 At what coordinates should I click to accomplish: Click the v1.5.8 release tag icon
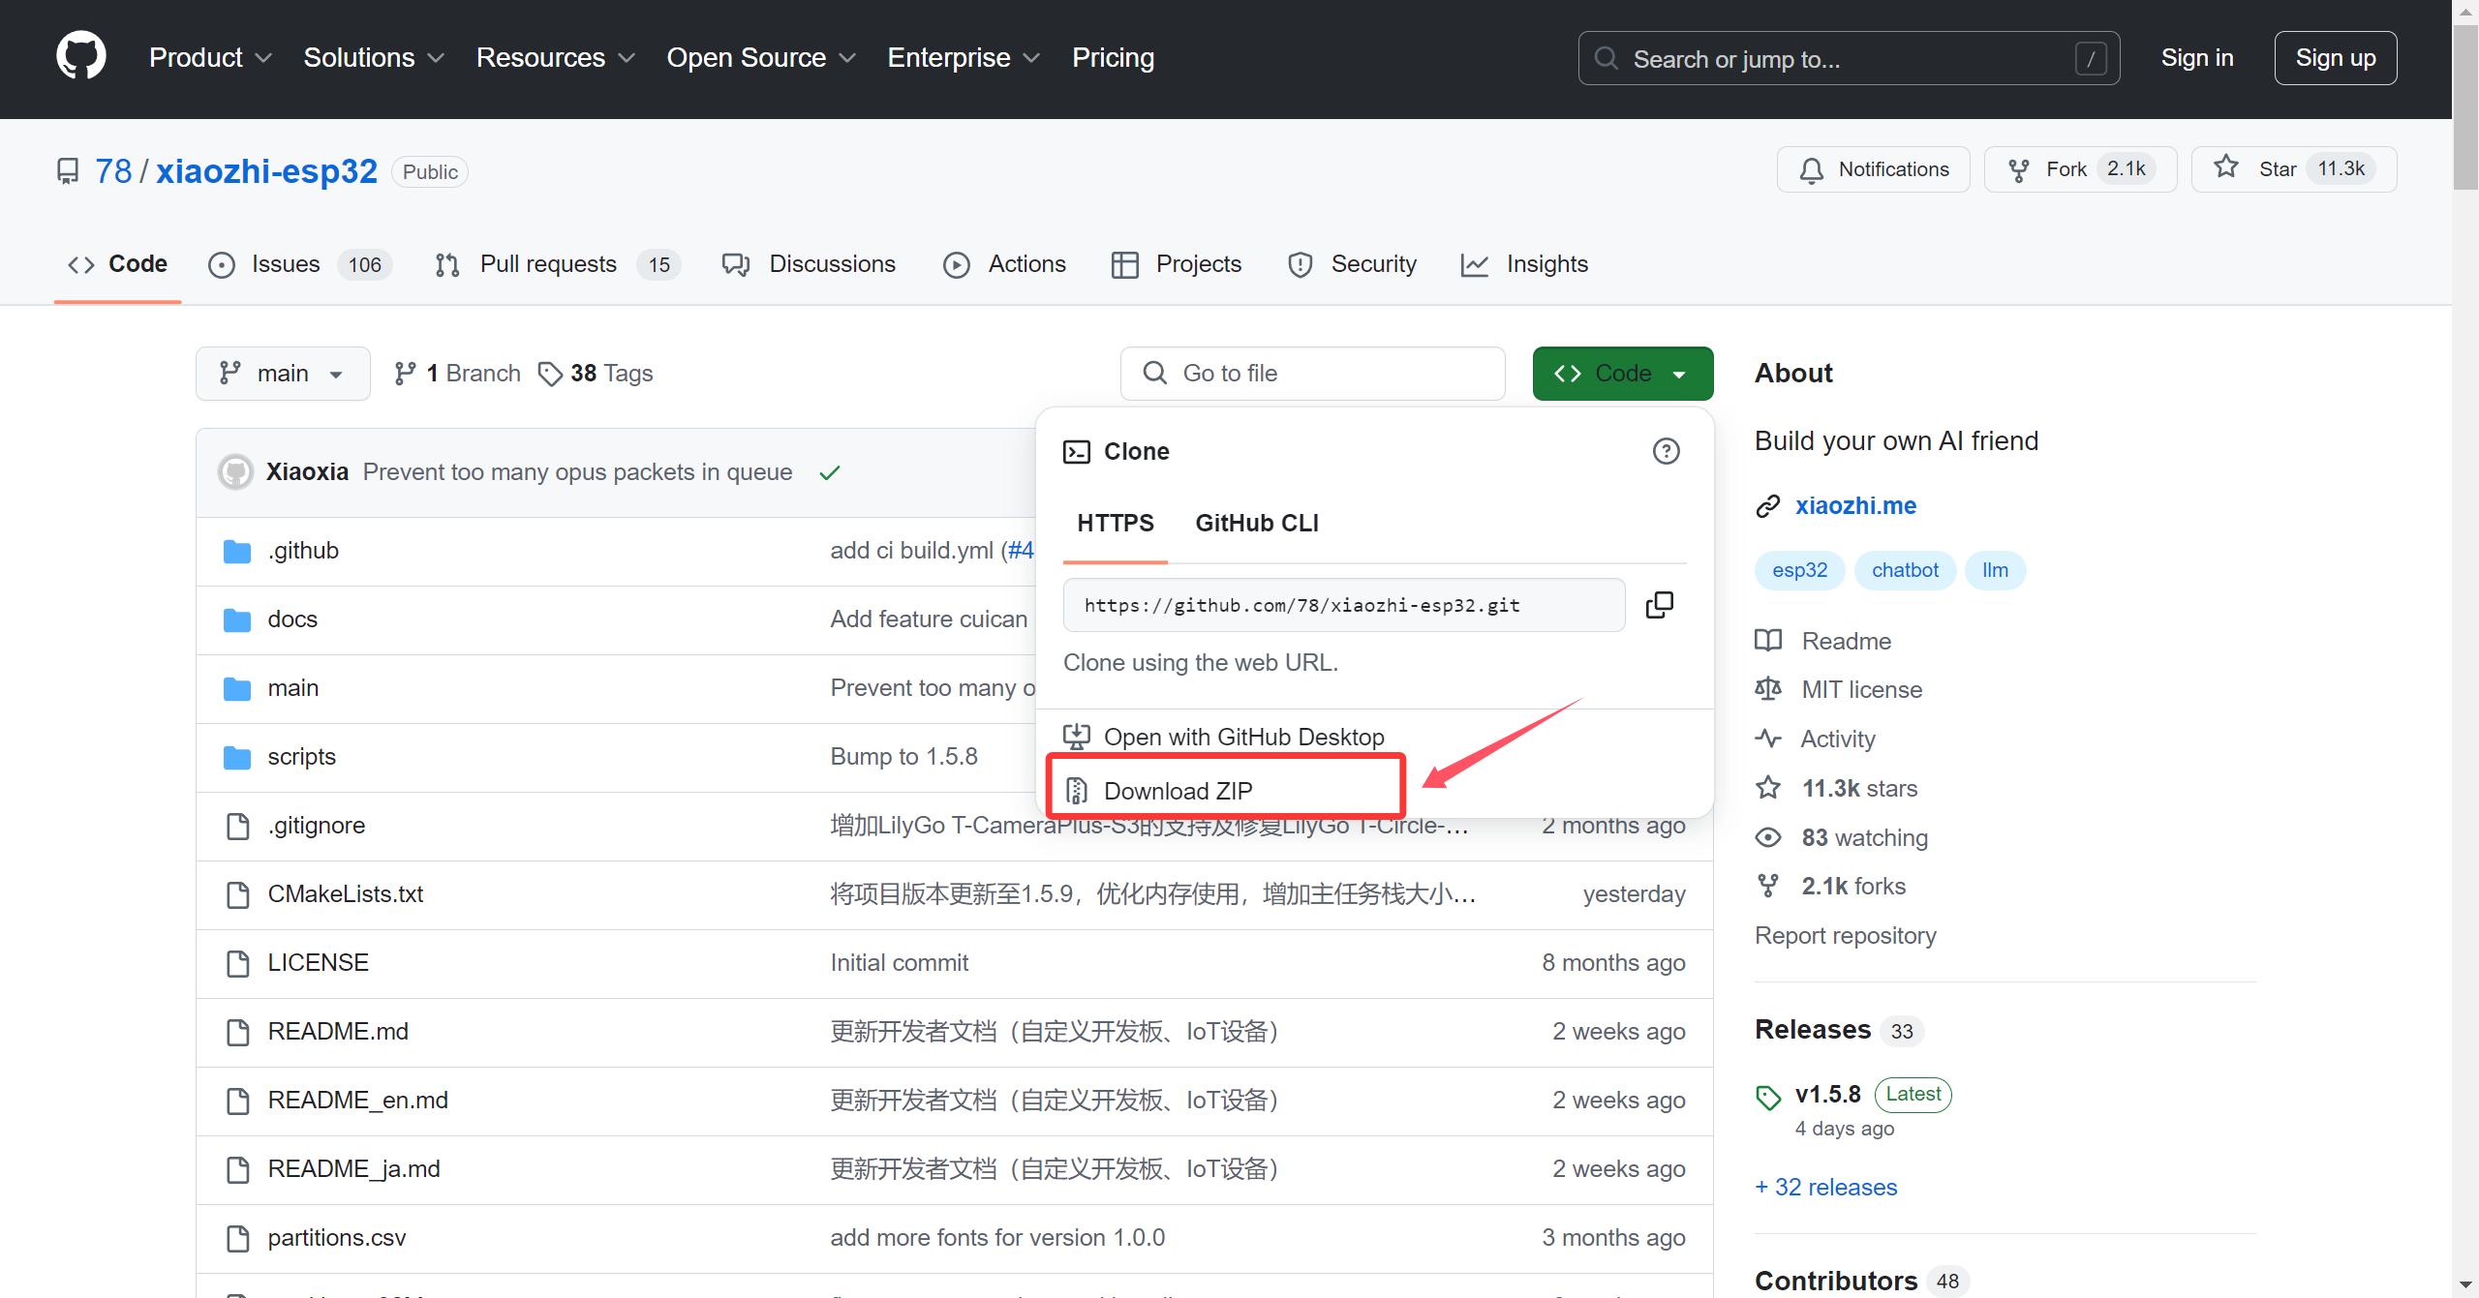[1768, 1097]
